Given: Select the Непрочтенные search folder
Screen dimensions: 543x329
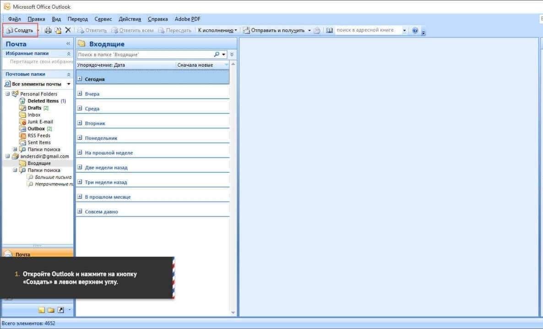Looking at the screenshot, I should point(54,184).
